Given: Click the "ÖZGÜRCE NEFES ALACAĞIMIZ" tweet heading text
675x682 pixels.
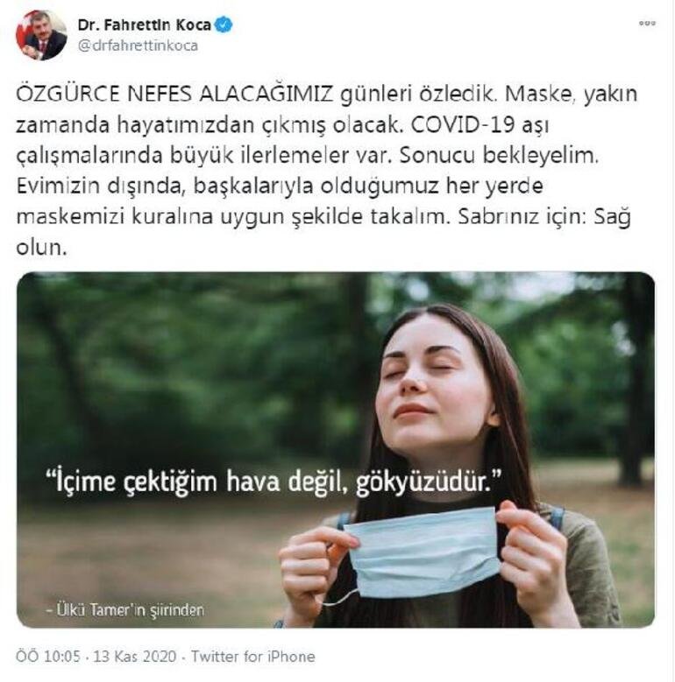Looking at the screenshot, I should 174,94.
